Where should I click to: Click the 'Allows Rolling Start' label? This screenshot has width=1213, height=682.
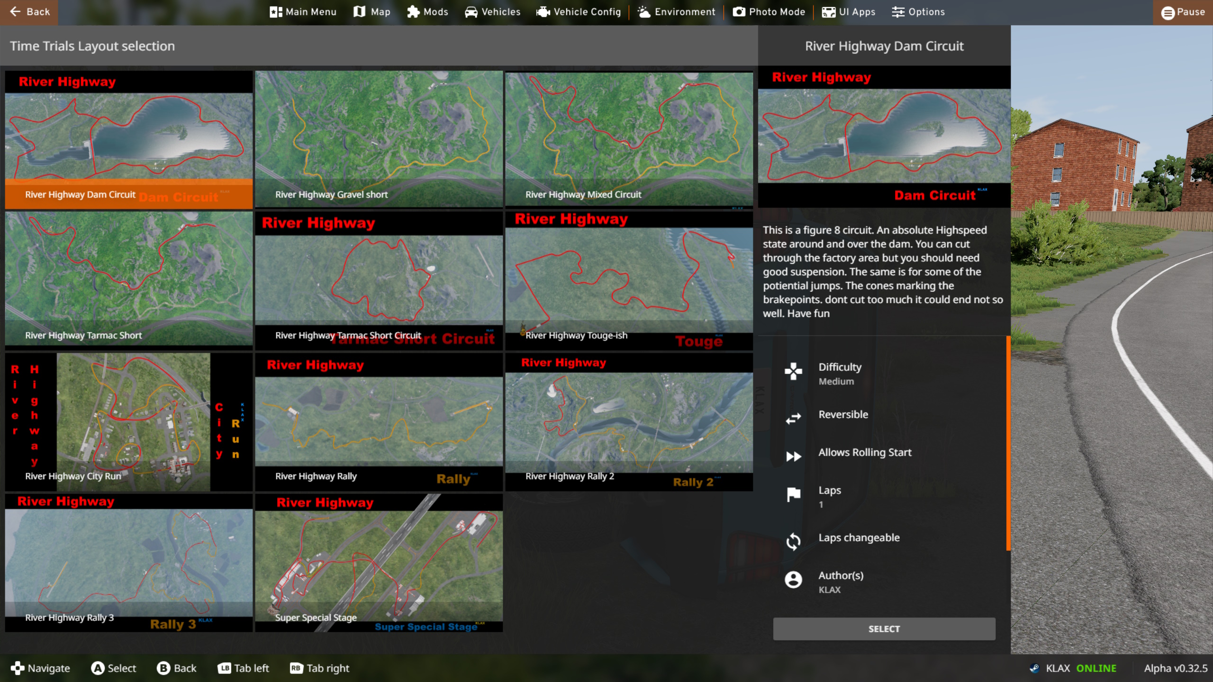pyautogui.click(x=865, y=452)
